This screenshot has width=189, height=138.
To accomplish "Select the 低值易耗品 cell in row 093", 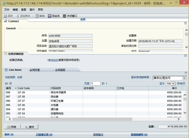I will coord(66,114).
